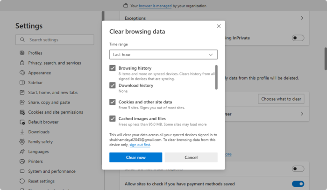
Task: Open the Time range dropdown
Action: click(x=163, y=55)
